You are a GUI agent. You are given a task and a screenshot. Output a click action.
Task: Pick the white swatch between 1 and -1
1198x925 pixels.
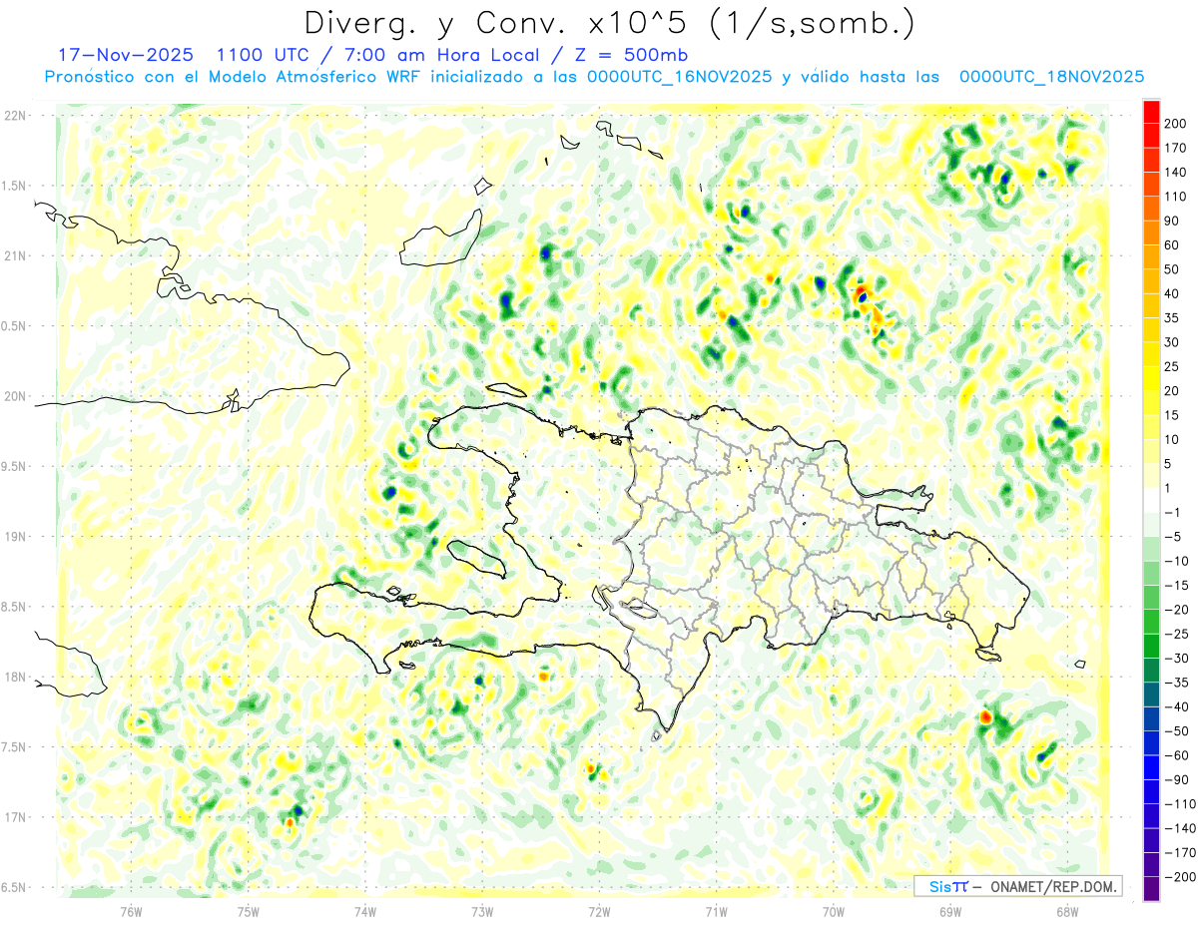[1152, 501]
